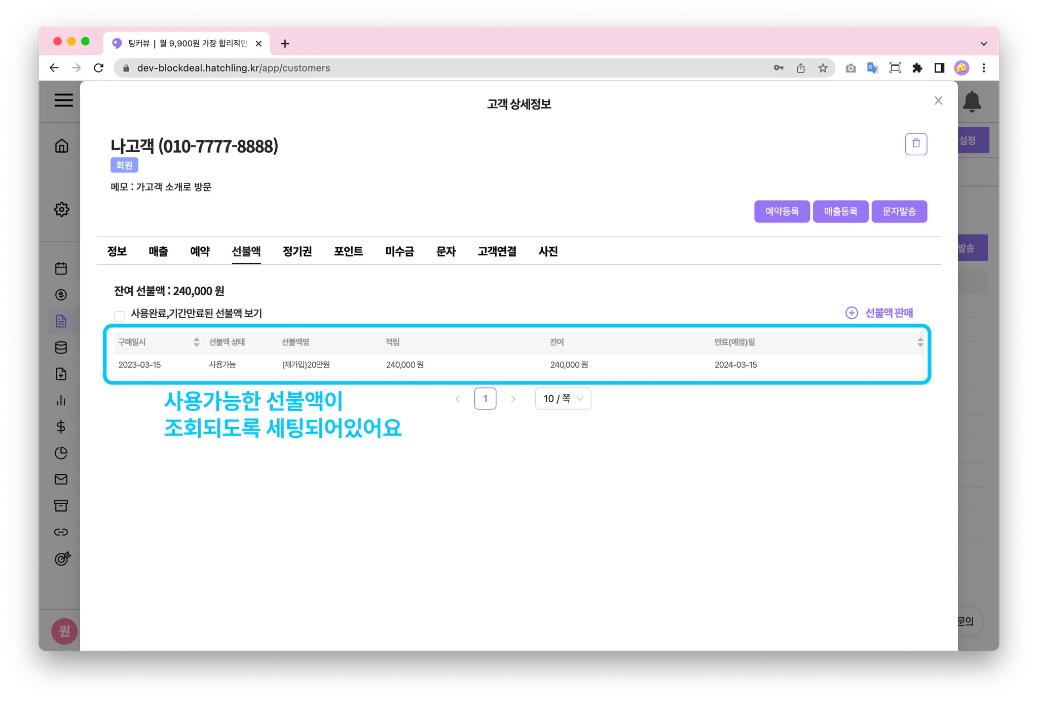Open the settings gear in sidebar
Viewport: 1038px width, 702px height.
tap(62, 209)
